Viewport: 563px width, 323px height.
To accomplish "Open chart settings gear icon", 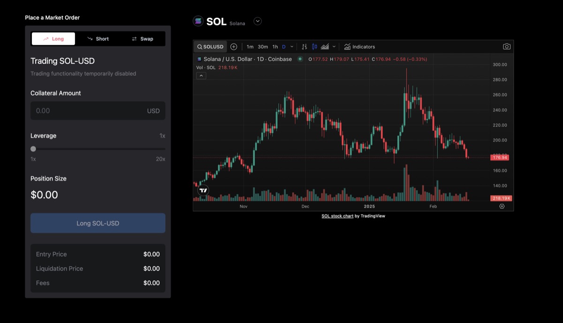I will tap(502, 206).
